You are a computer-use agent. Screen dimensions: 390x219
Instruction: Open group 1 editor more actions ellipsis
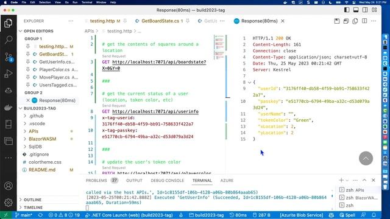click(222, 21)
